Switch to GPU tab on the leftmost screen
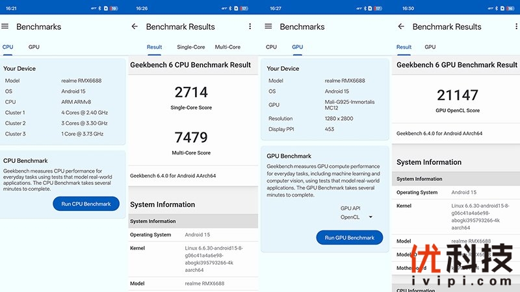 tap(34, 47)
